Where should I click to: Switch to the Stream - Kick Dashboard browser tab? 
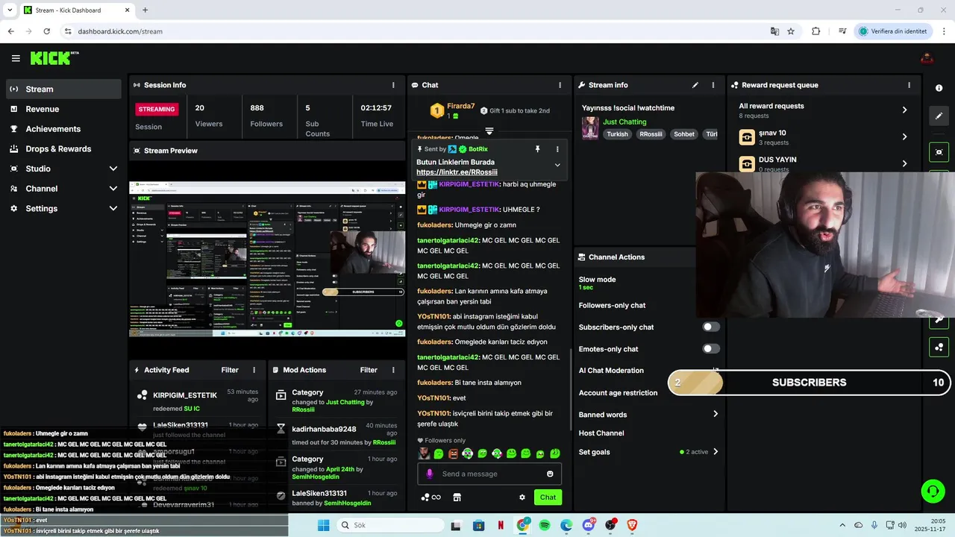coord(76,10)
